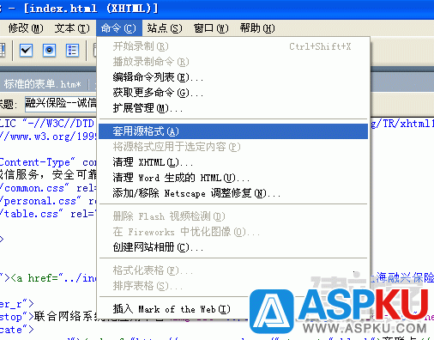Click 将源格式应用于选定内容(P) item

[233, 147]
